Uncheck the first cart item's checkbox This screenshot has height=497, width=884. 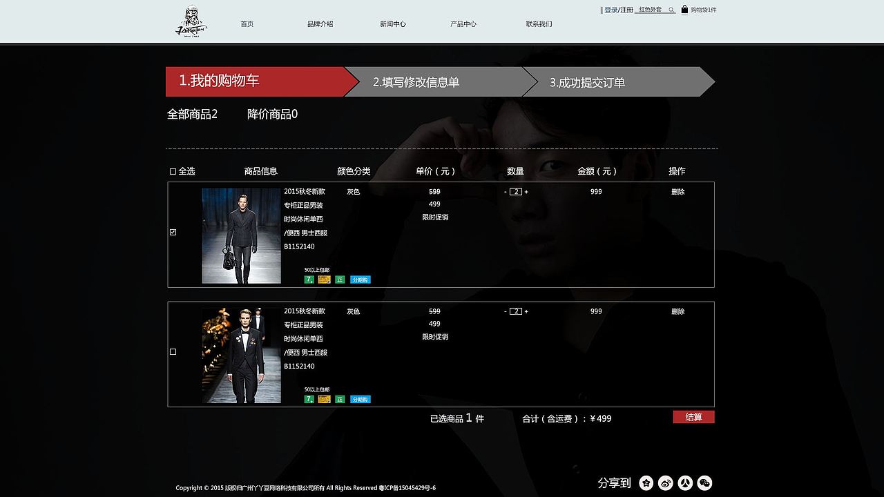tap(173, 233)
